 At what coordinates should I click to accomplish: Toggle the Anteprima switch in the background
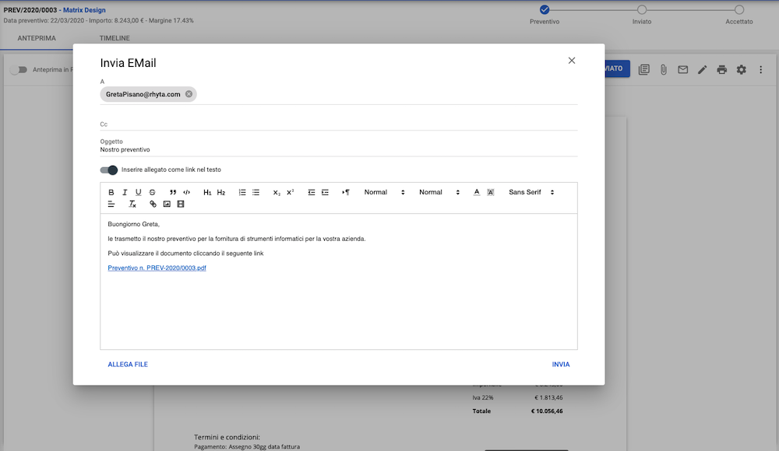point(19,70)
